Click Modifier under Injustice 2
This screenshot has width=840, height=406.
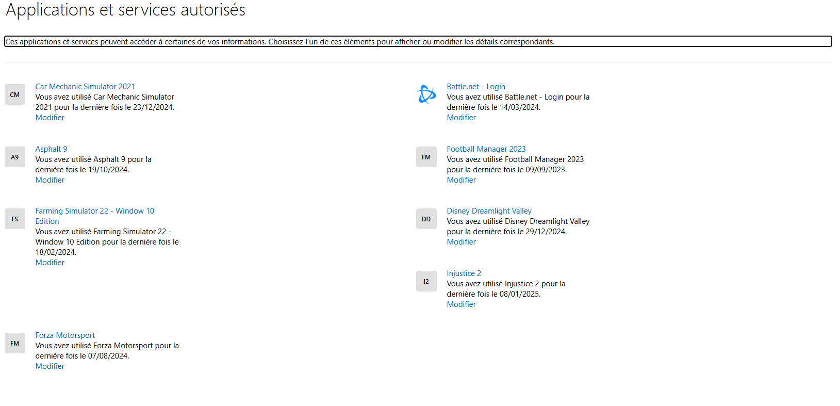(462, 304)
